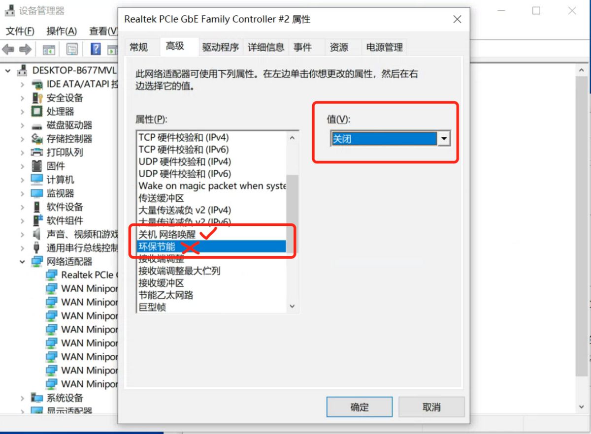Click the forward arrow toolbar icon
The width and height of the screenshot is (591, 434).
25,49
